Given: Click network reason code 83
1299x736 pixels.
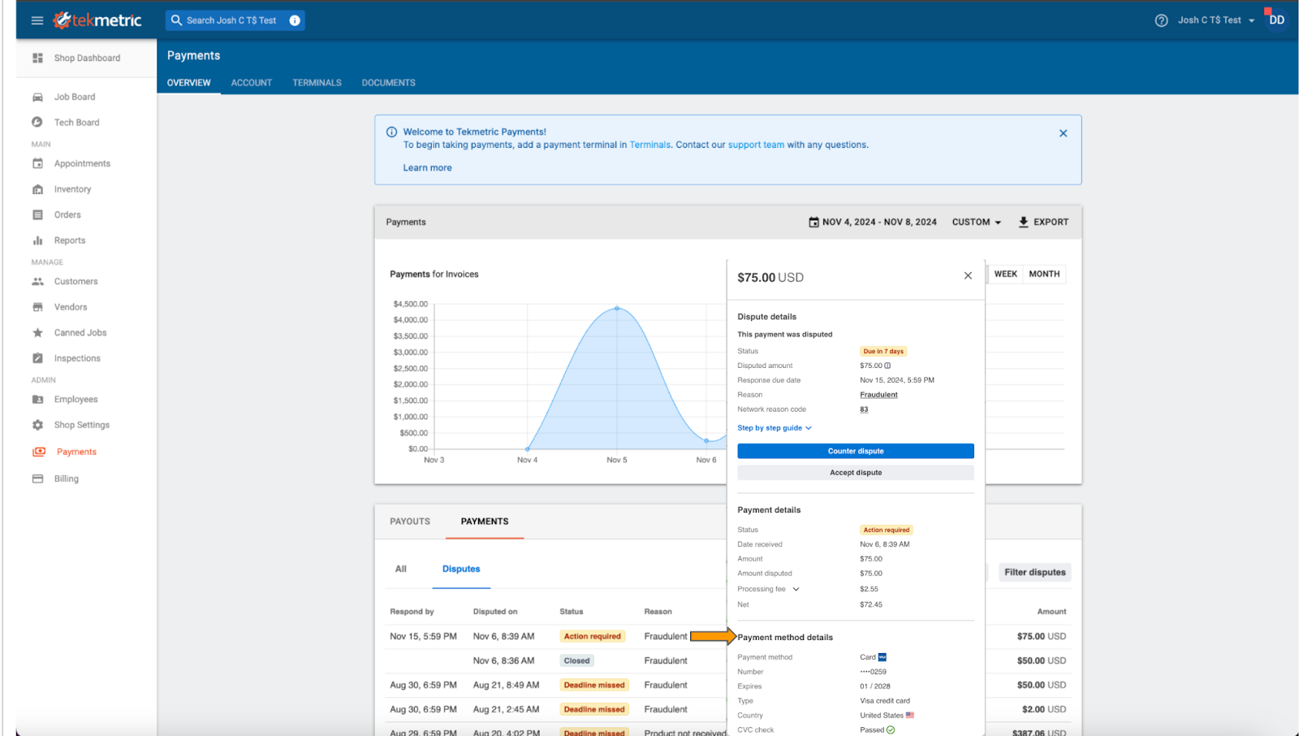Looking at the screenshot, I should click(x=864, y=409).
